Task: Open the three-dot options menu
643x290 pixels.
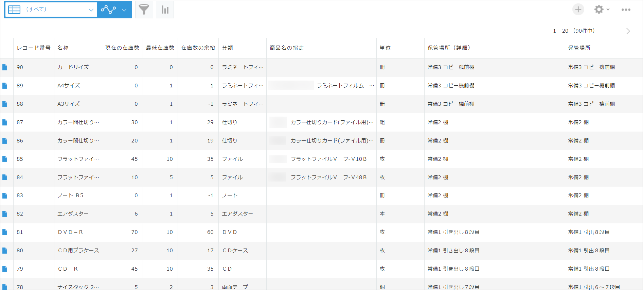Action: [626, 10]
